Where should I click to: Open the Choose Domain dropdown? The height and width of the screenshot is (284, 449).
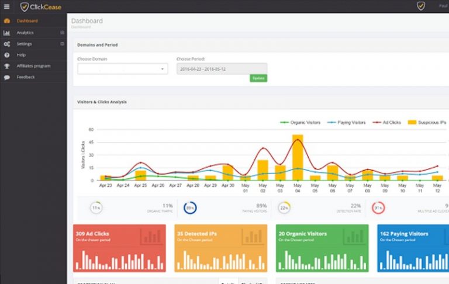[122, 69]
